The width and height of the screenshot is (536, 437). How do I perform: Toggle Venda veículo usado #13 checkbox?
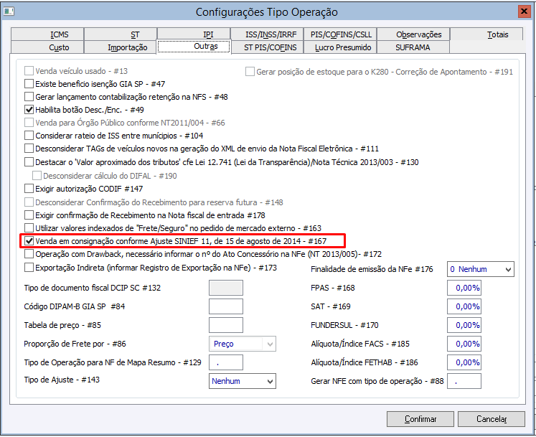[x=29, y=71]
